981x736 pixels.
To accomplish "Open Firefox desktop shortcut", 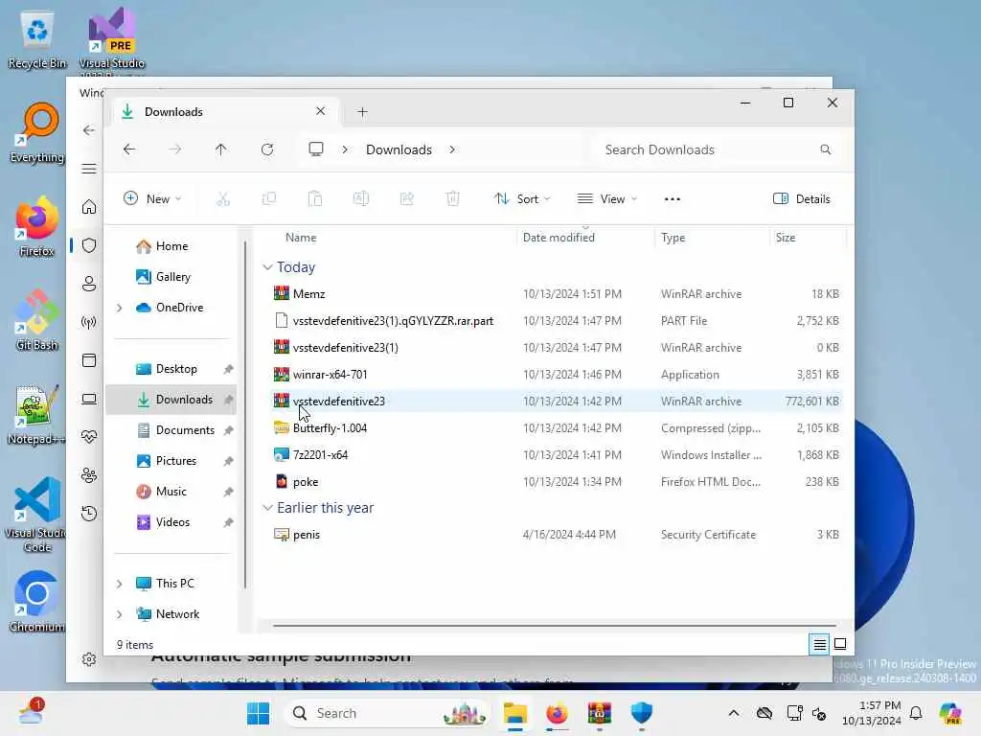I will coord(37,228).
